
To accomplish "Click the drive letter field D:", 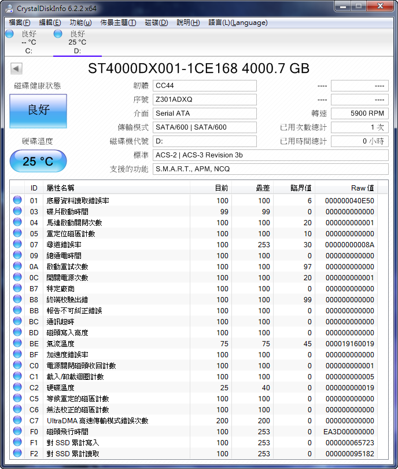I will 205,141.
